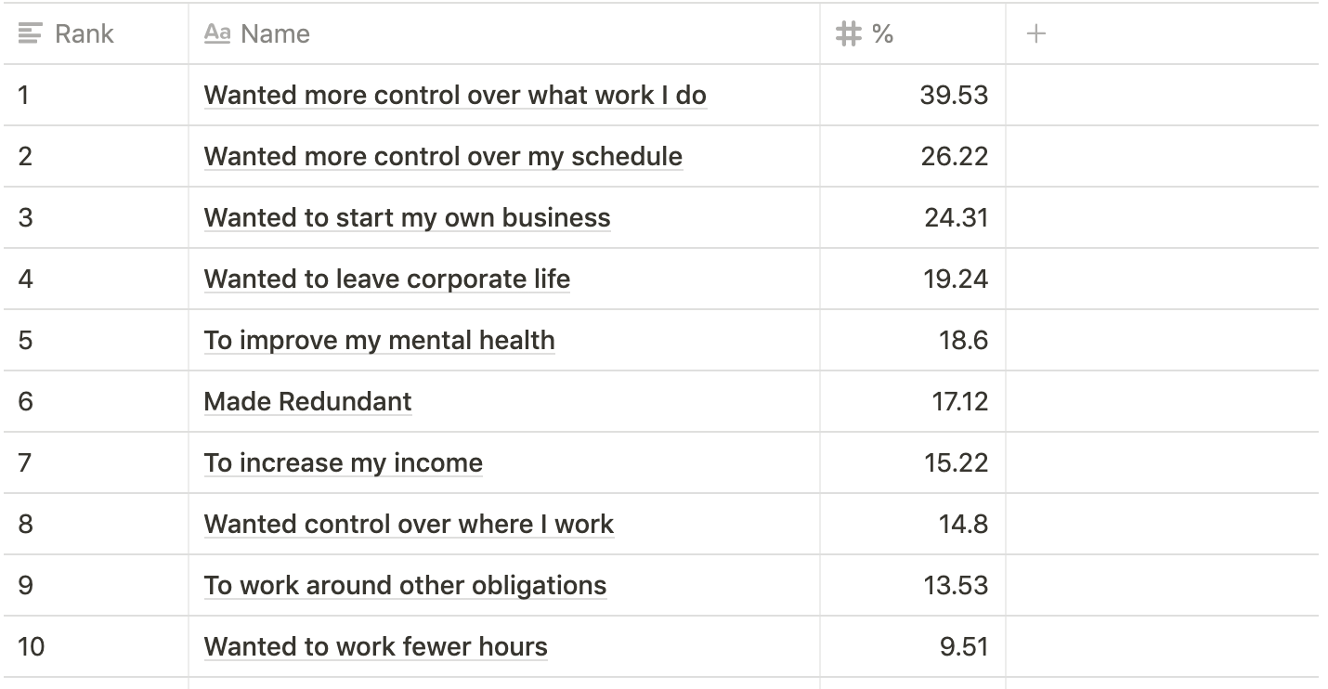Open 'Wanted control over where I work'
This screenshot has width=1328, height=689.
pos(409,524)
